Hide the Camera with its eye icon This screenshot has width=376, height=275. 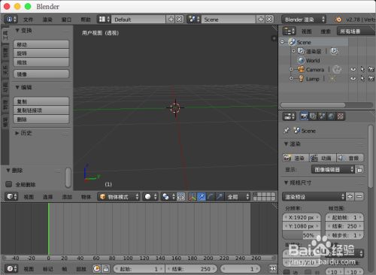coord(353,69)
